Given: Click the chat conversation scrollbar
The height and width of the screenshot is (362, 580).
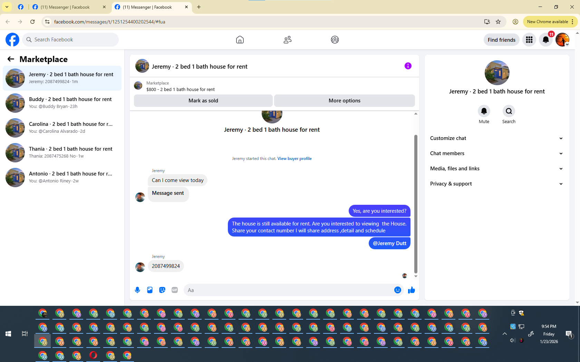Looking at the screenshot, I should coord(416,203).
